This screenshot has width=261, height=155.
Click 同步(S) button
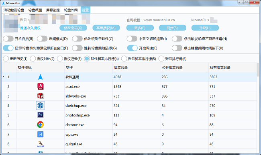[x=172, y=28]
